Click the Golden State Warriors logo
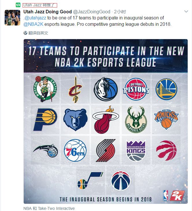 166,89
